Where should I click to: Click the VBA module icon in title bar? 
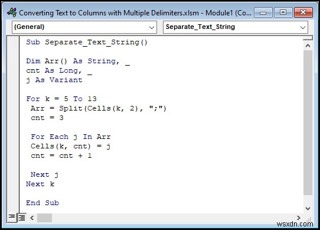pyautogui.click(x=12, y=12)
